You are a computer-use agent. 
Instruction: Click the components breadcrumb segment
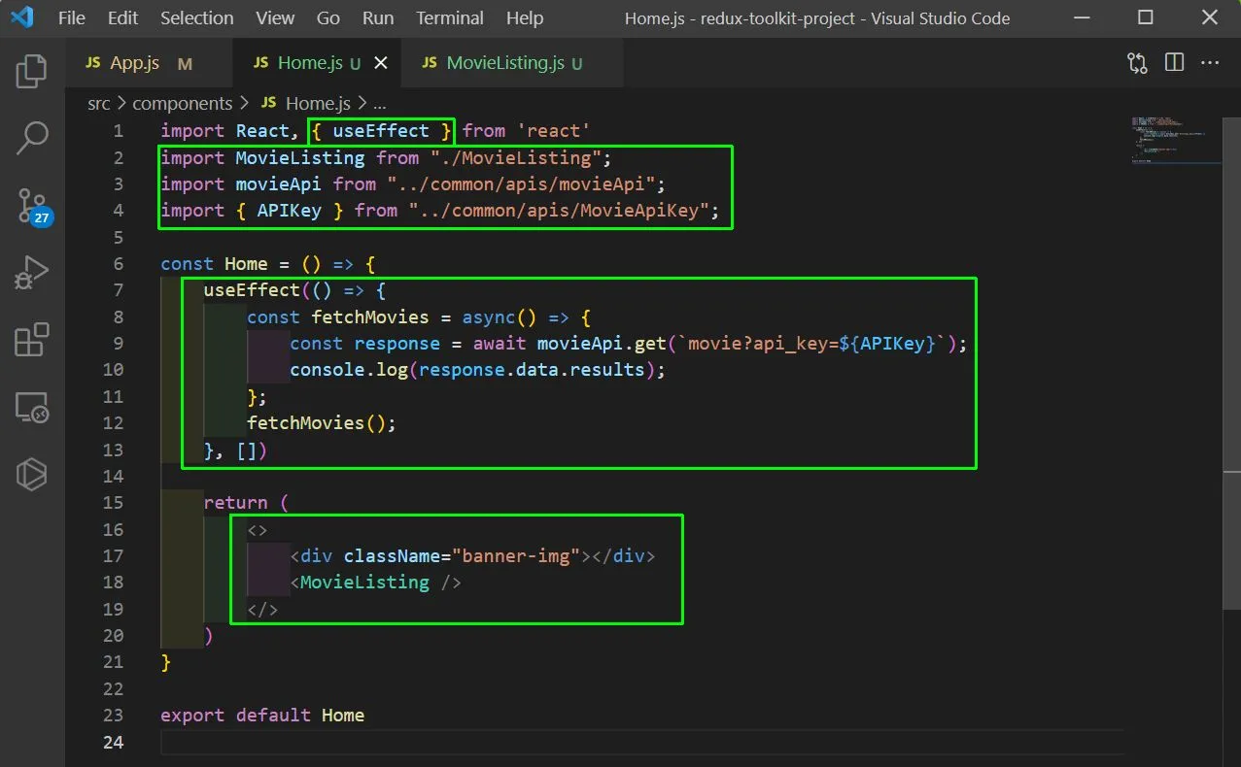183,103
